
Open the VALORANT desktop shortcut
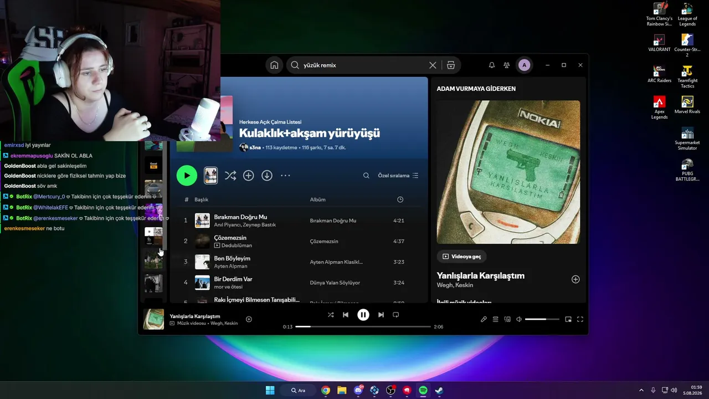pyautogui.click(x=659, y=43)
